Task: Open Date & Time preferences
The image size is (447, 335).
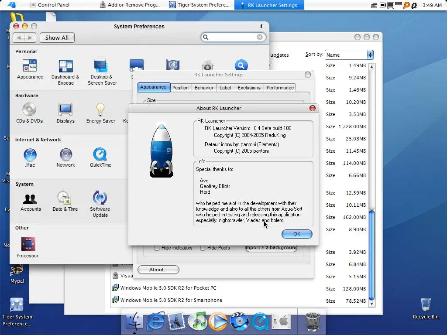Action: [x=65, y=201]
